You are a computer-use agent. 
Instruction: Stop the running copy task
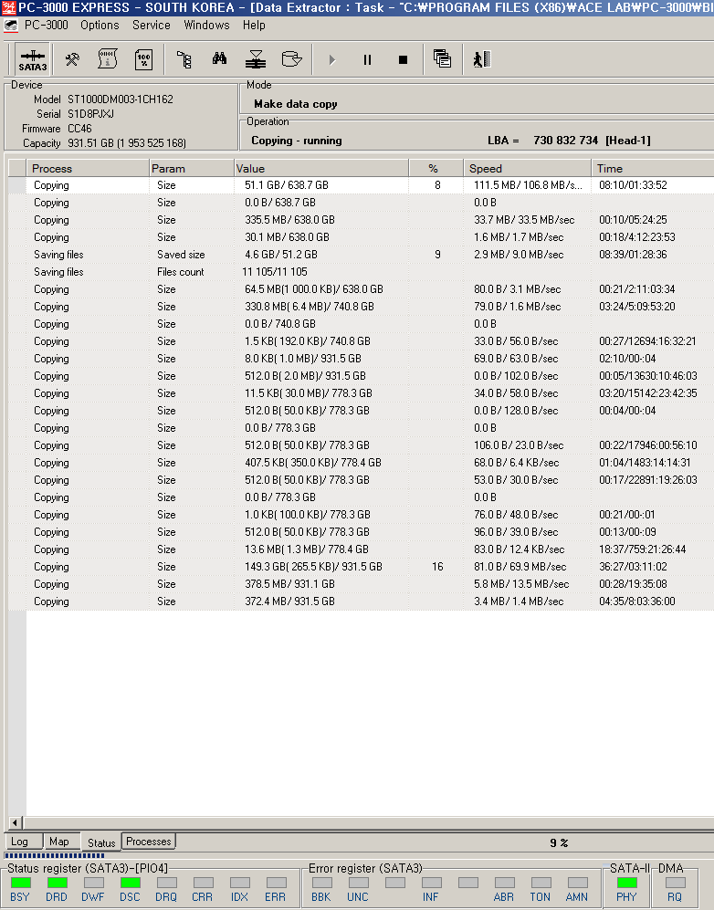pyautogui.click(x=403, y=59)
